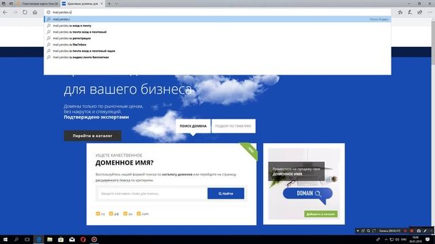
Task: Open the browser home page
Action: click(x=35, y=12)
